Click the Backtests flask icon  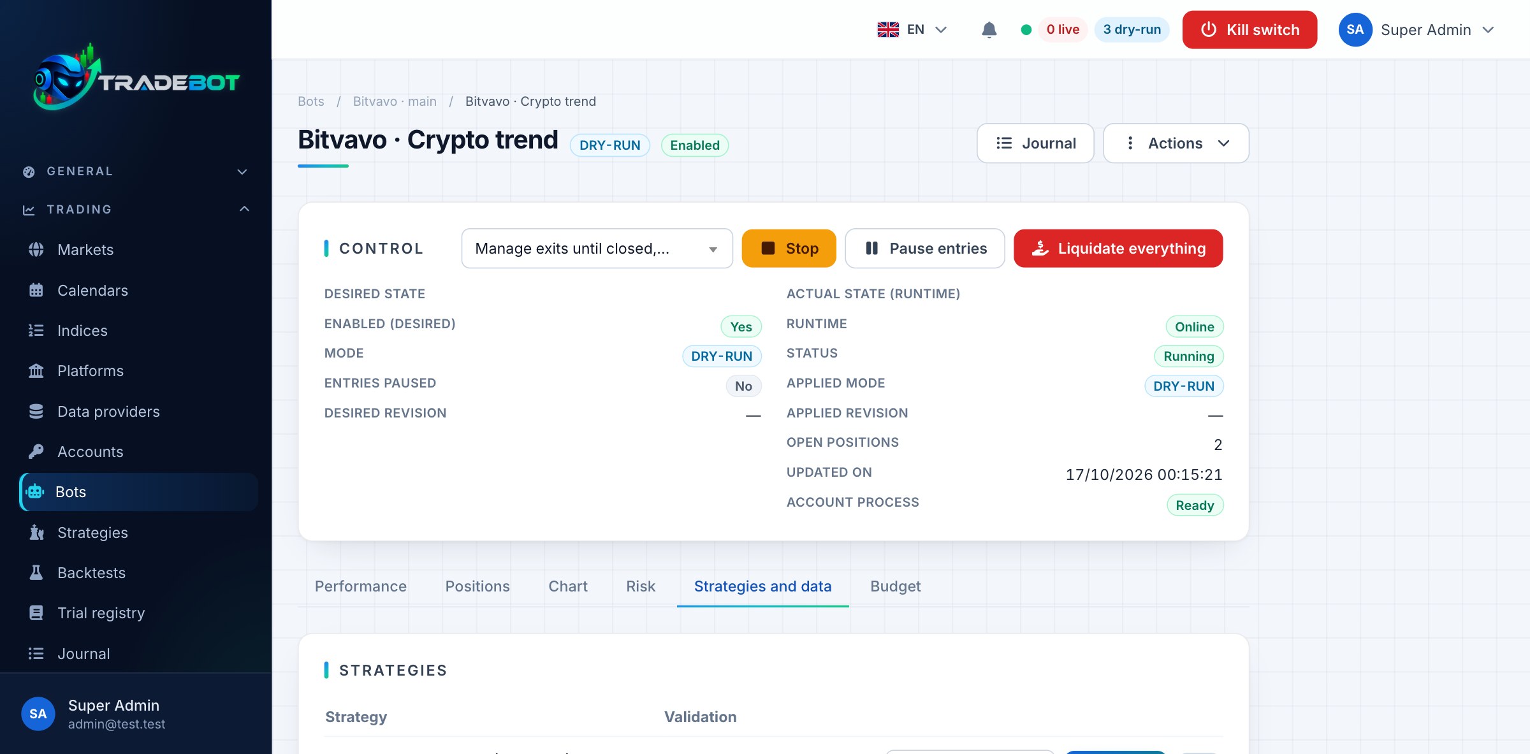coord(36,572)
